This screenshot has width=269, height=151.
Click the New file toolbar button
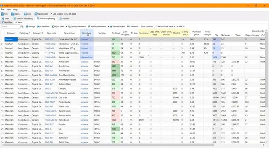pos(5,14)
